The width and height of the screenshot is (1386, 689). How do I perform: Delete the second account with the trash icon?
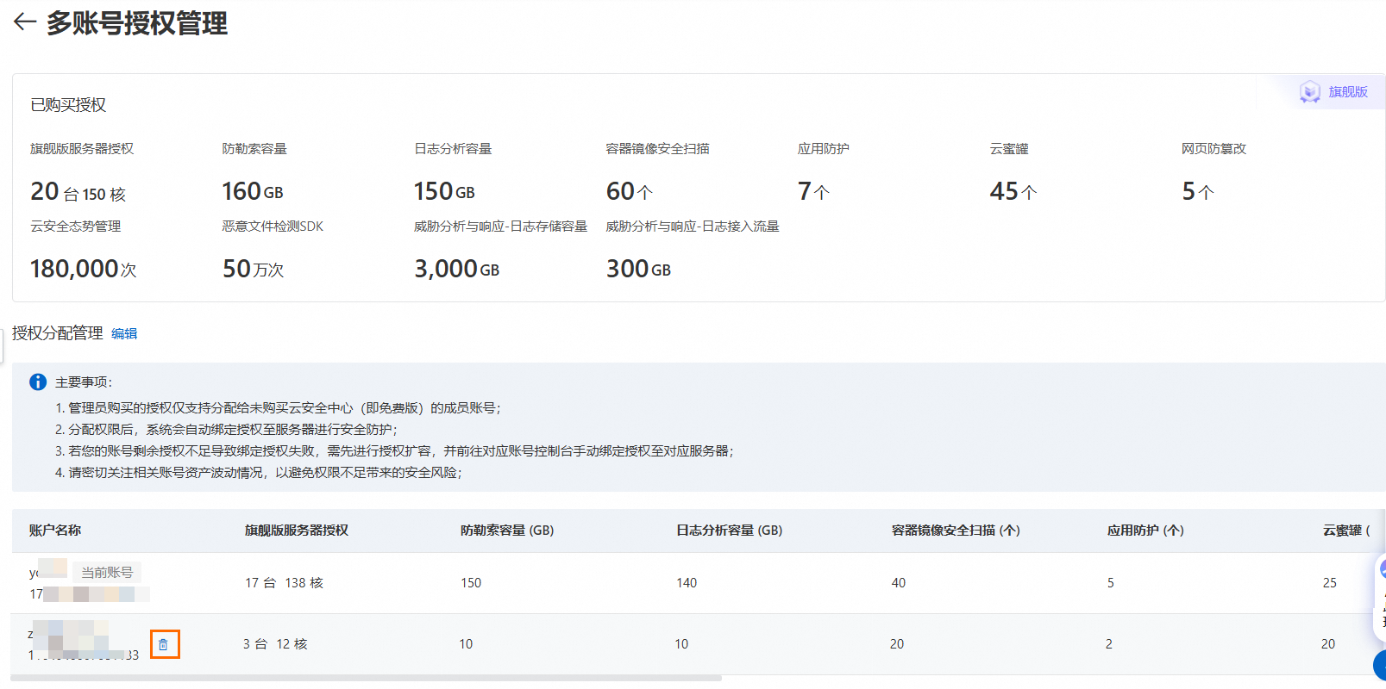tap(164, 644)
